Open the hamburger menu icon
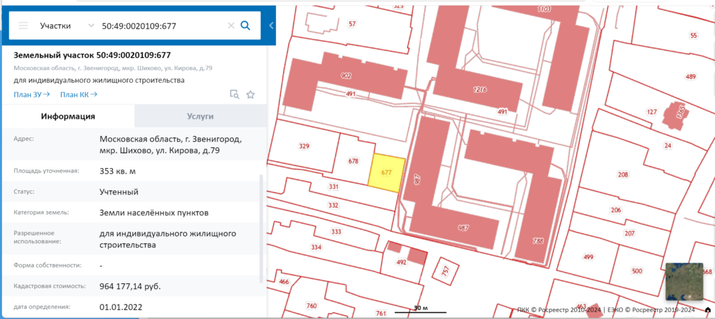715x319 pixels. 23,26
